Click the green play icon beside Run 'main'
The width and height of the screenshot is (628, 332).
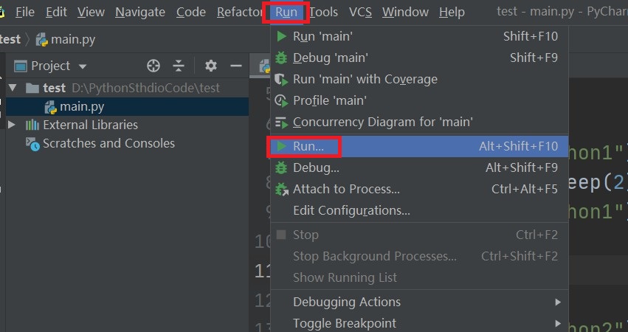pos(282,36)
